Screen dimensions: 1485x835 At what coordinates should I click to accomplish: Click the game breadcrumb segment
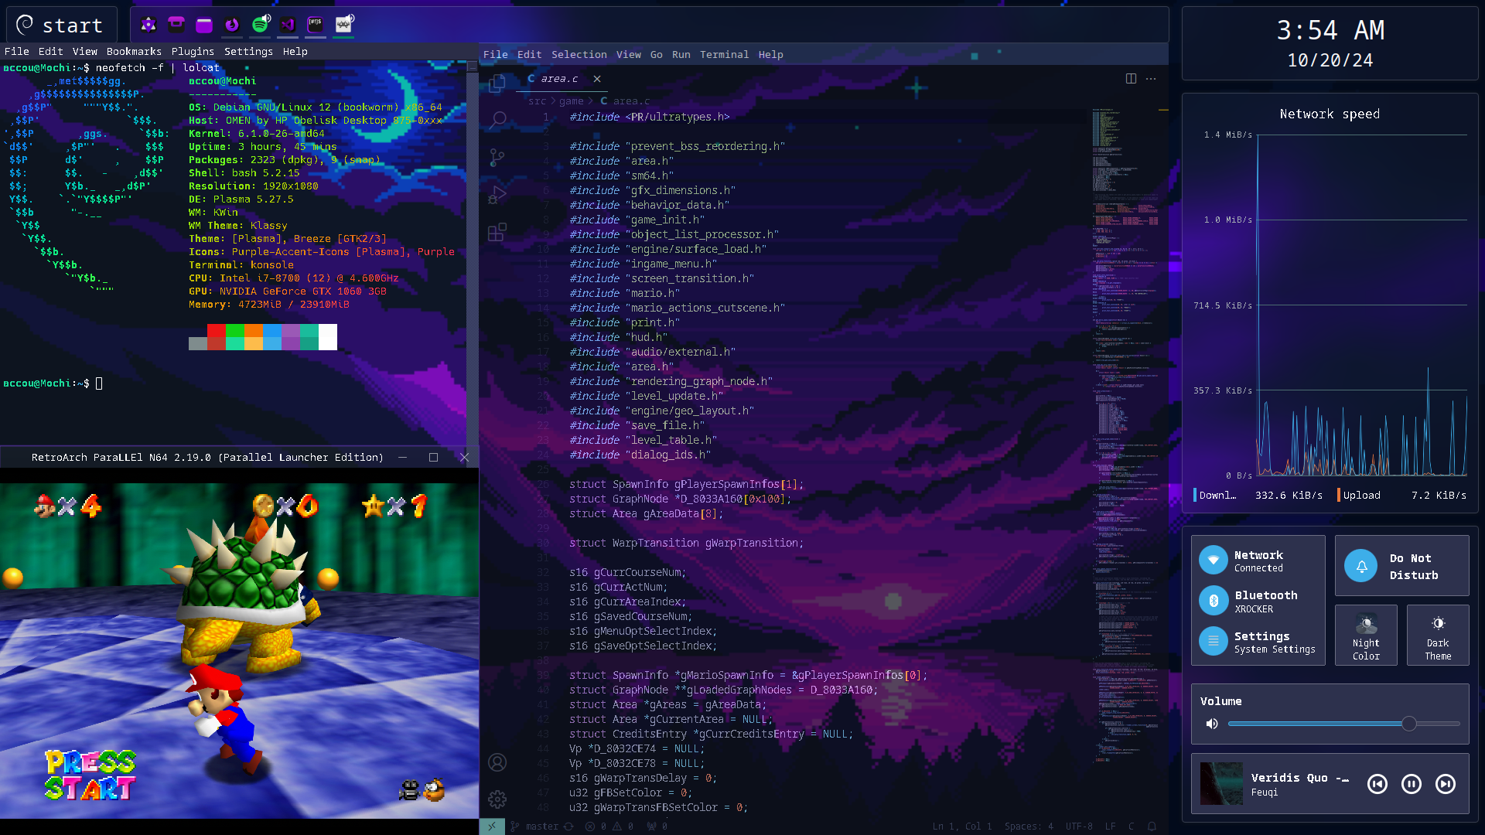pos(571,101)
